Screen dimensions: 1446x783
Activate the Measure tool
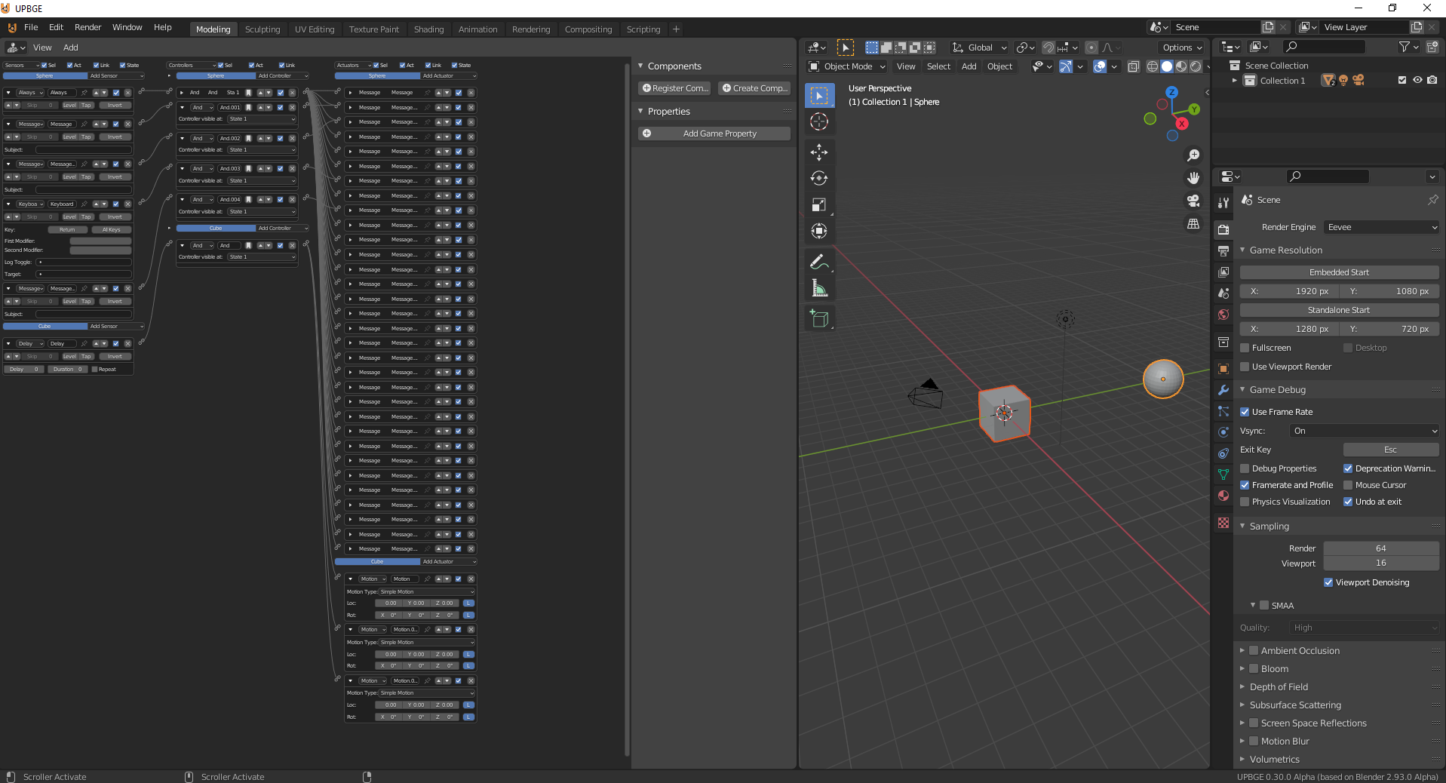pos(819,287)
